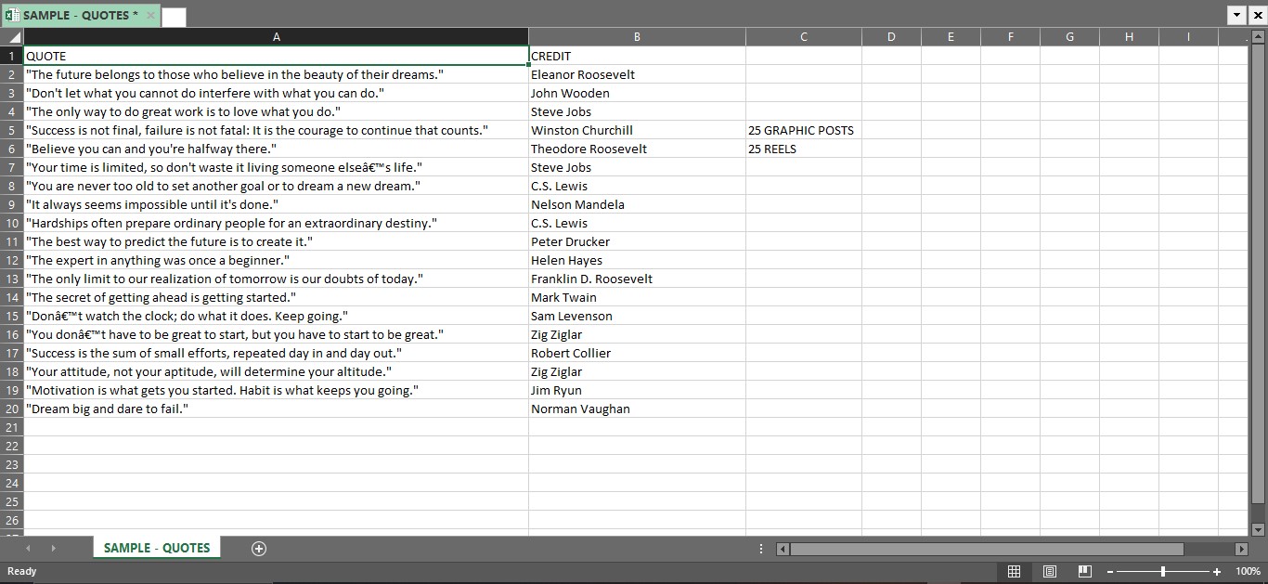
Task: Switch to Normal view in status bar
Action: [1015, 572]
